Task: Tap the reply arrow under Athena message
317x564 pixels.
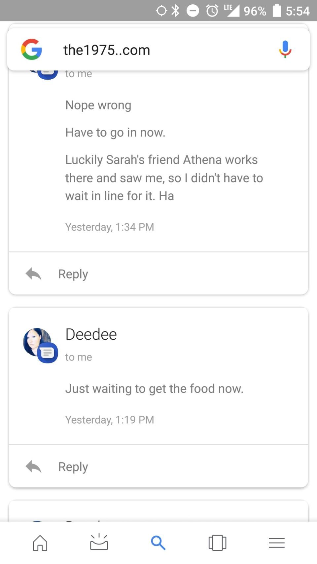Action: click(33, 274)
